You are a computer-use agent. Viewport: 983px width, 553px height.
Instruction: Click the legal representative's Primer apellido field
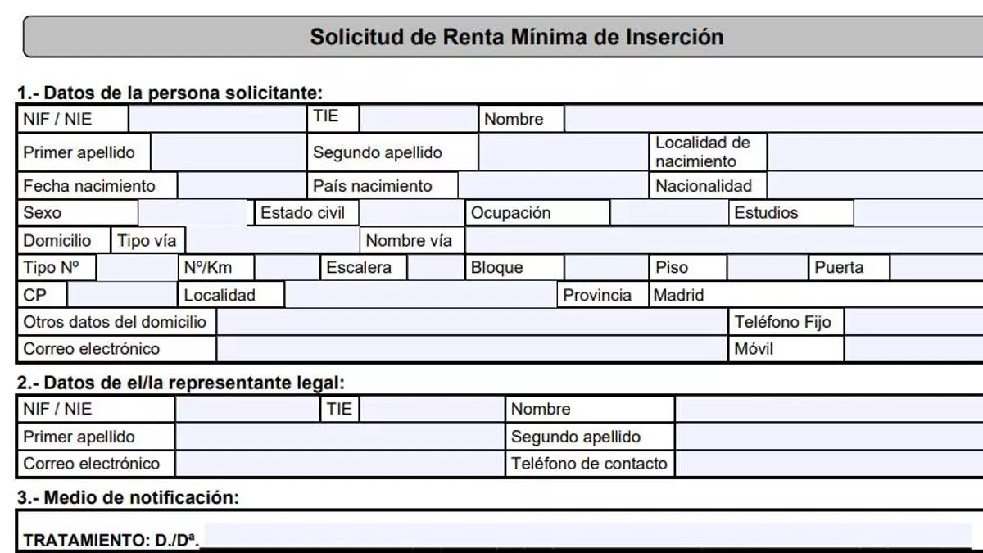(x=339, y=437)
